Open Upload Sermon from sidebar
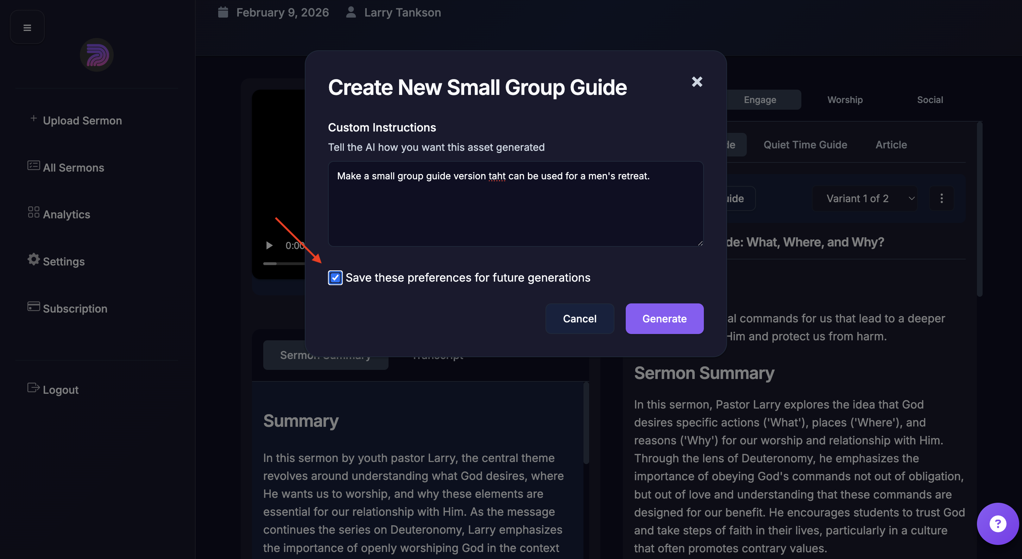The image size is (1022, 559). point(82,121)
